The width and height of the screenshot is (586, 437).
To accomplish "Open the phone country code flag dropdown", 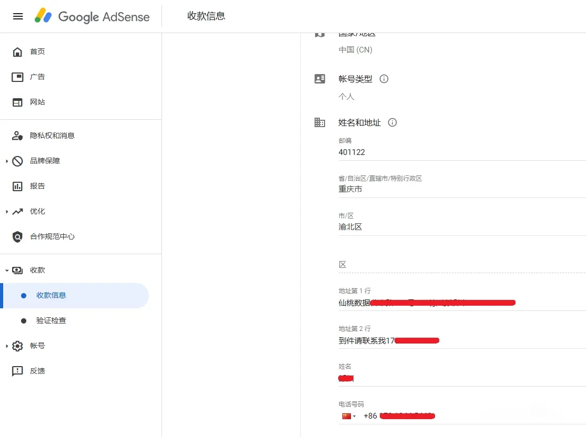I will pos(348,415).
